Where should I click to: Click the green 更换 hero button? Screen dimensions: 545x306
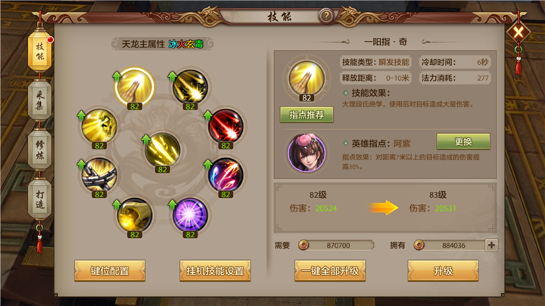[x=463, y=141]
